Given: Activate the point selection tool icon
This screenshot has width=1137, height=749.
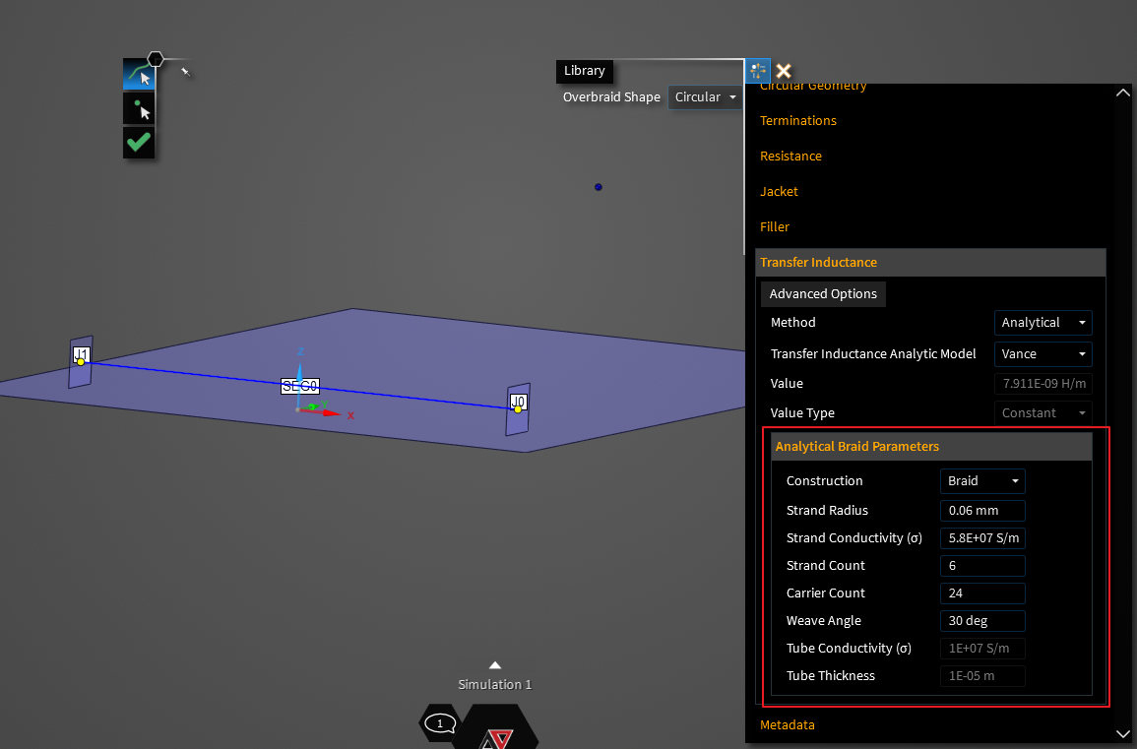Looking at the screenshot, I should (139, 109).
